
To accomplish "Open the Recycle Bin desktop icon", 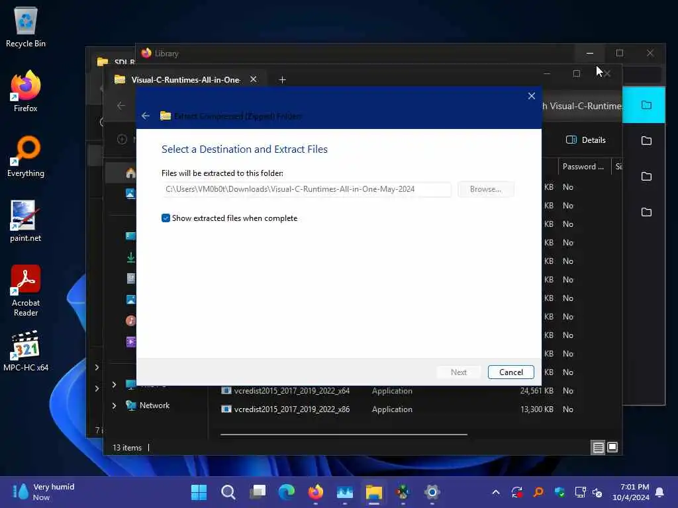I will point(26,26).
